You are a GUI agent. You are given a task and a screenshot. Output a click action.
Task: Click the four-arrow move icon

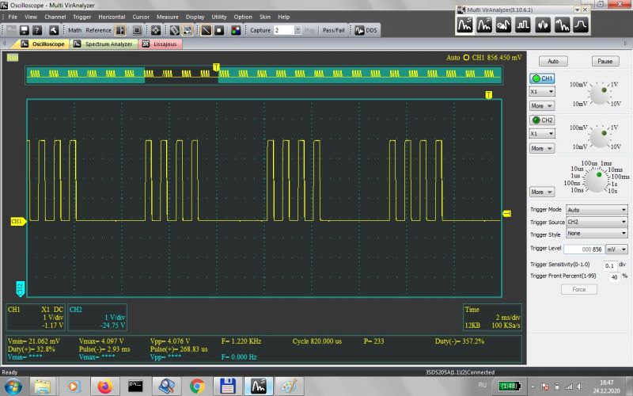(155, 30)
